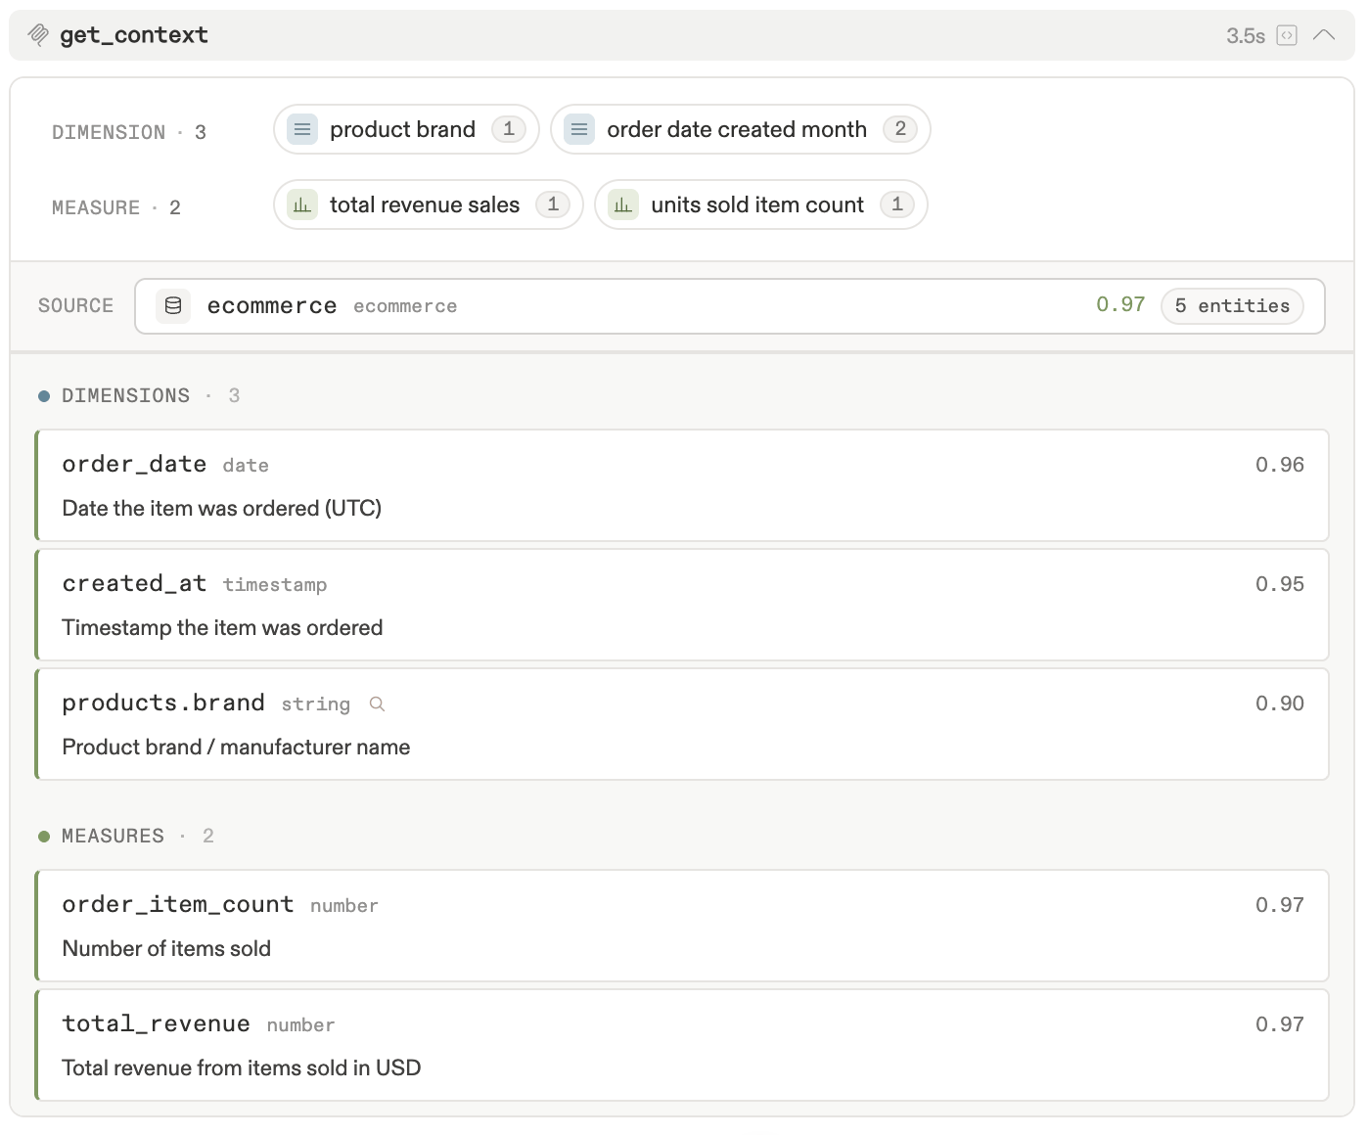Click the MEASURES · 2 section header
The image size is (1368, 1135).
coord(126,837)
